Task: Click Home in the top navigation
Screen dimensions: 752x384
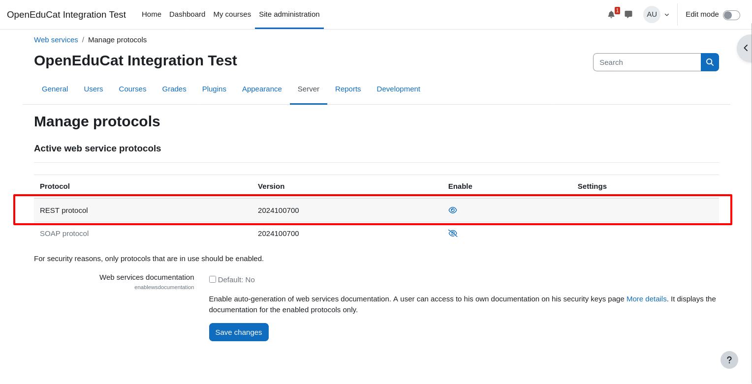Action: point(152,14)
